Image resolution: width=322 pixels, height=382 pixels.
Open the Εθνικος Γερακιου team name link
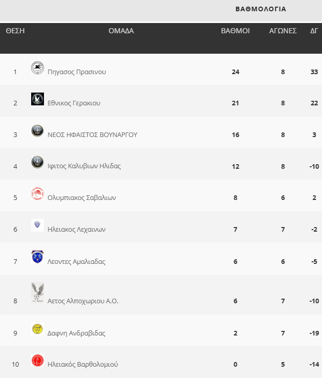tap(74, 103)
